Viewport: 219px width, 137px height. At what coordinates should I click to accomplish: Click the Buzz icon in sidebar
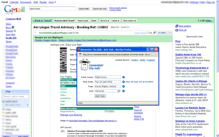click(13, 27)
